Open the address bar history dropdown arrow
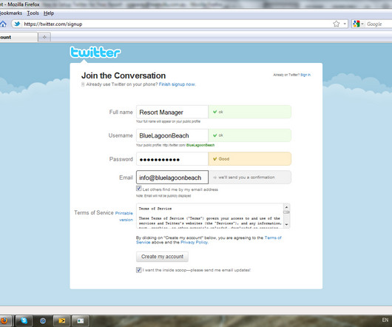 coord(345,24)
